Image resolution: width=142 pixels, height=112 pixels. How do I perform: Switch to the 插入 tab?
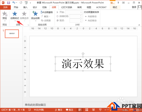(x=25, y=7)
